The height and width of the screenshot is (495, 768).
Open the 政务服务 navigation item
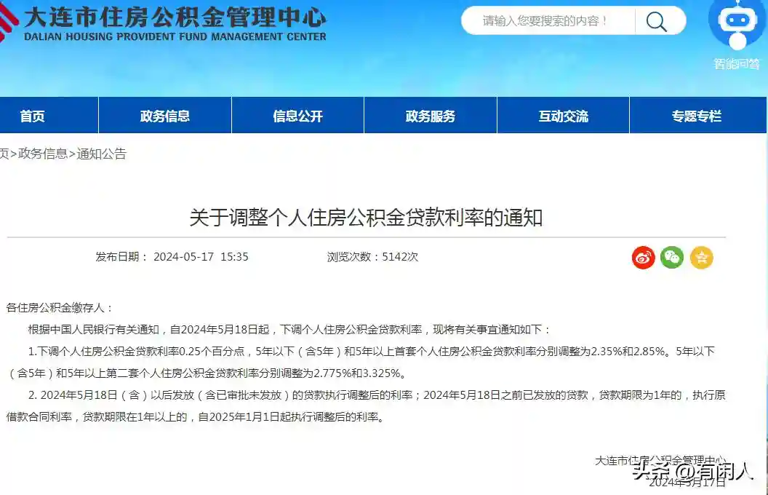point(431,116)
